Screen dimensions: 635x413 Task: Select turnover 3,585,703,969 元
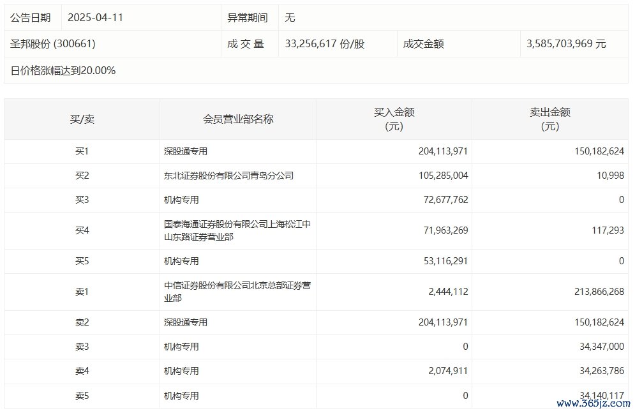566,44
